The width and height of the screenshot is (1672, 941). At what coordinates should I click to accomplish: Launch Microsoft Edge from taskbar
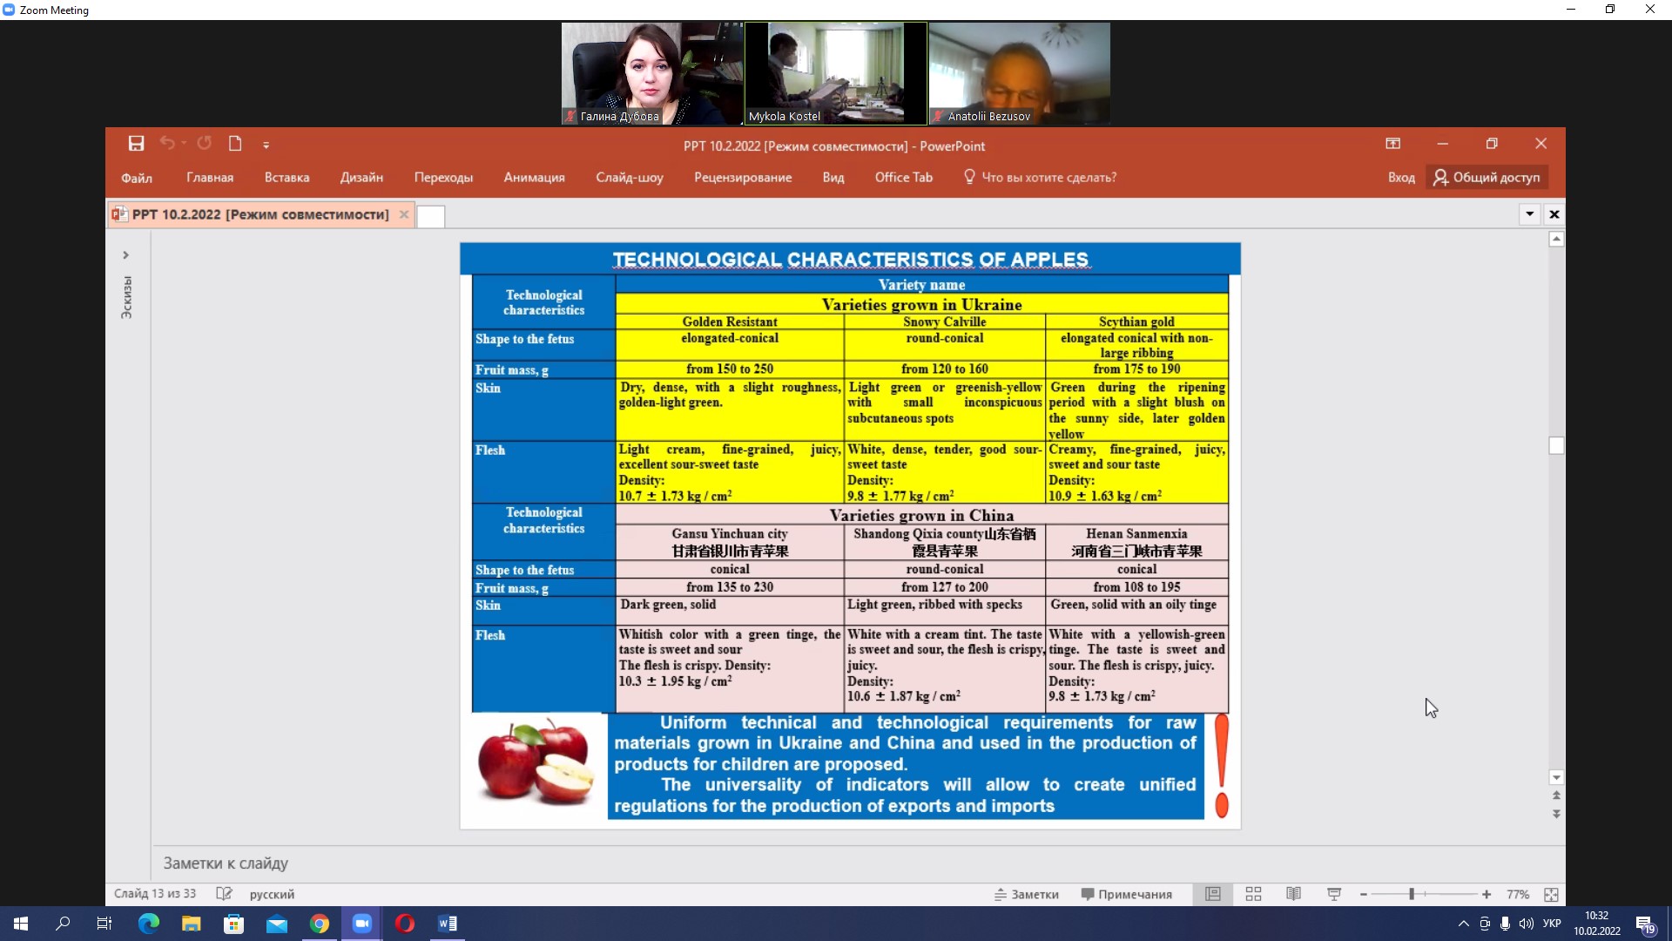point(149,924)
